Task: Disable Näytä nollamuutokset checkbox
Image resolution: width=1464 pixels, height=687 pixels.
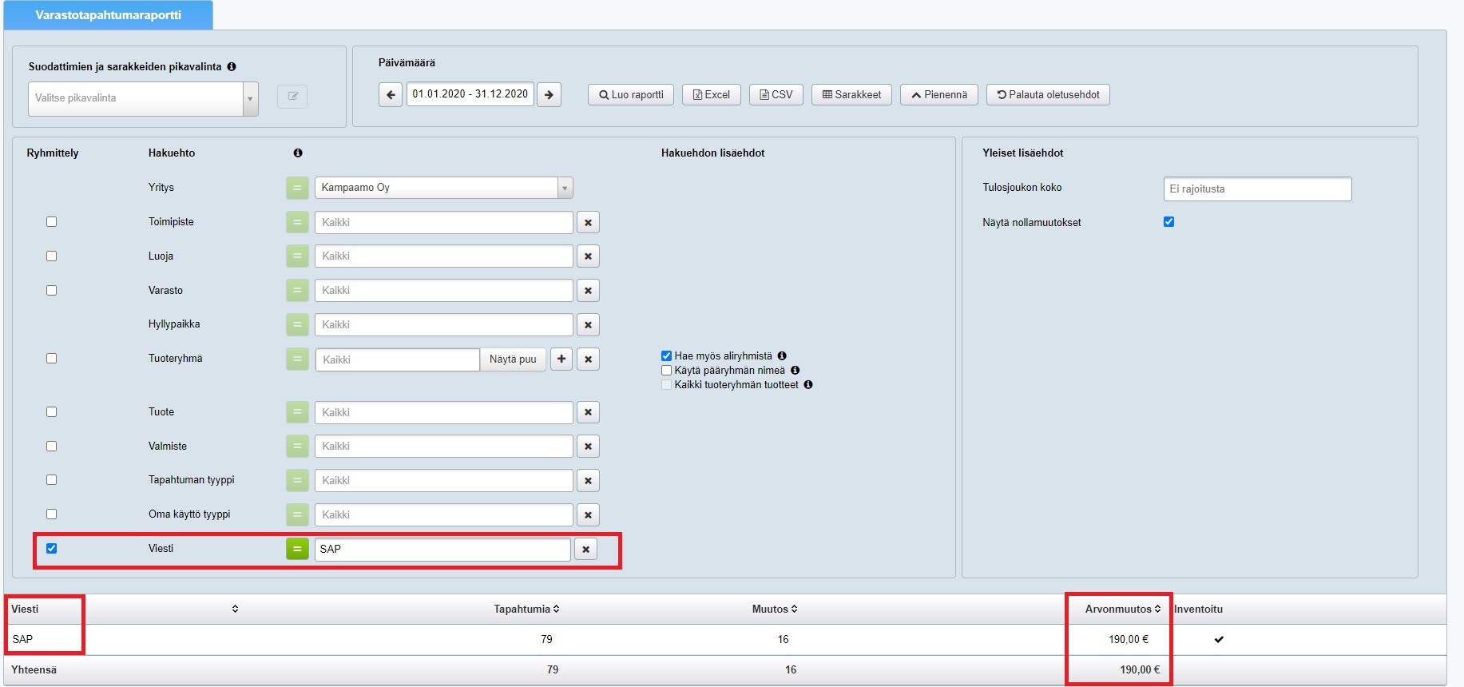Action: [1168, 222]
